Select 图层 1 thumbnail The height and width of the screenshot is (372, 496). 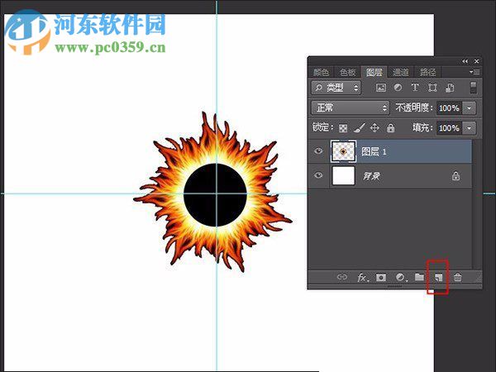pyautogui.click(x=343, y=151)
